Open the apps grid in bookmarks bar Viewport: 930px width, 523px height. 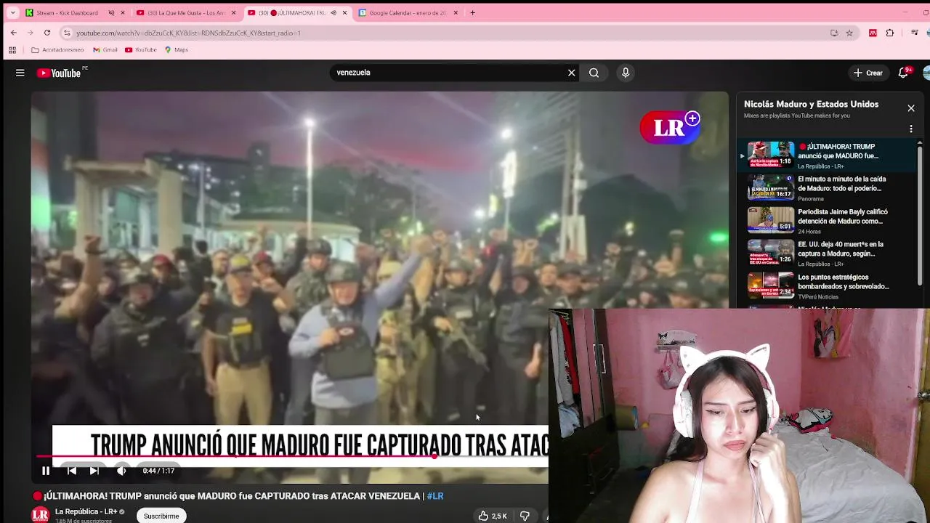12,50
